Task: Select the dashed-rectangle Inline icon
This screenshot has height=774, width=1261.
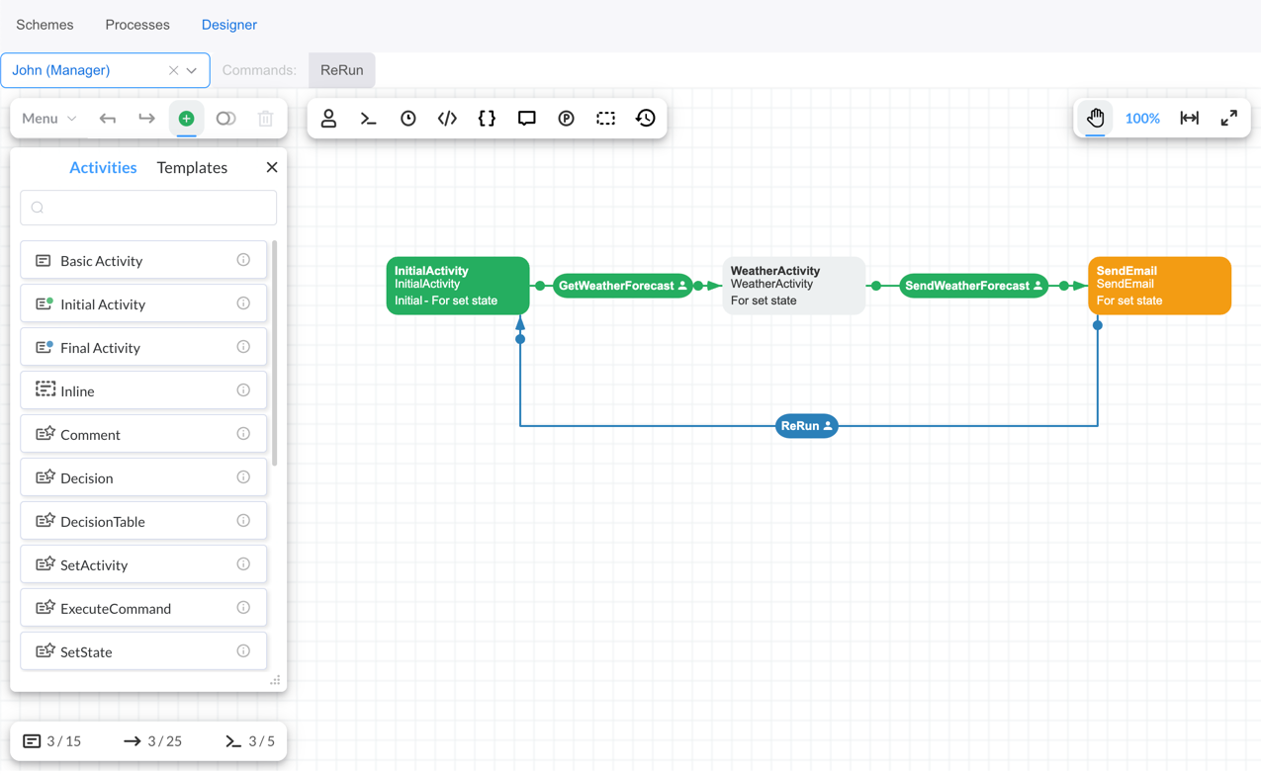Action: 605,119
